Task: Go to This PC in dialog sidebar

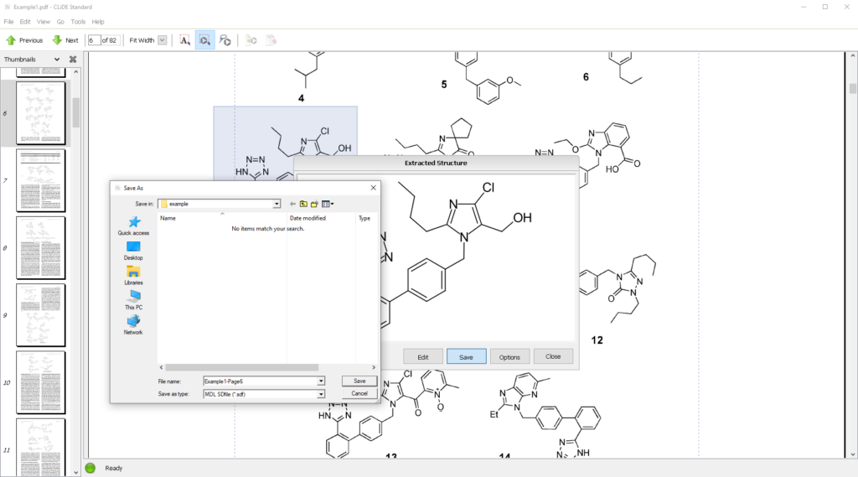Action: pos(133,300)
